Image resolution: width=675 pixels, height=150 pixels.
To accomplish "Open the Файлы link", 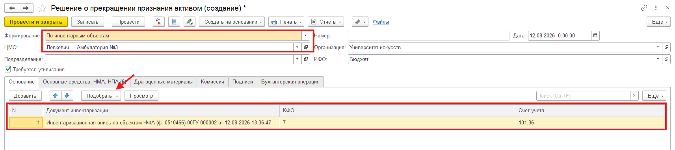I will [381, 22].
